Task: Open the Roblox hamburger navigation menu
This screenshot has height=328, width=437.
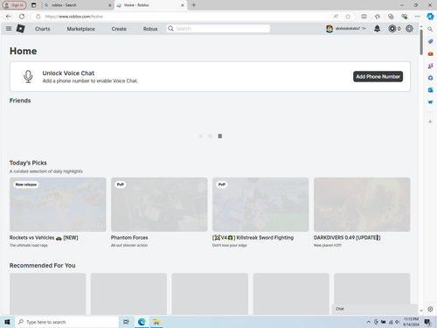Action: click(x=9, y=29)
